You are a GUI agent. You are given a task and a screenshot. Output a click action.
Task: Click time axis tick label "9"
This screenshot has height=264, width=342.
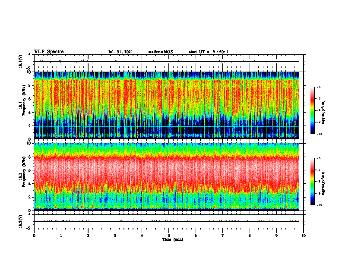coord(276,236)
